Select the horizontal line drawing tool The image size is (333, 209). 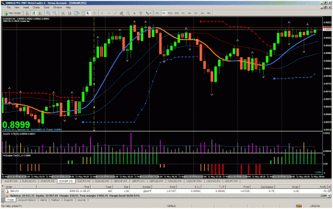109,13
